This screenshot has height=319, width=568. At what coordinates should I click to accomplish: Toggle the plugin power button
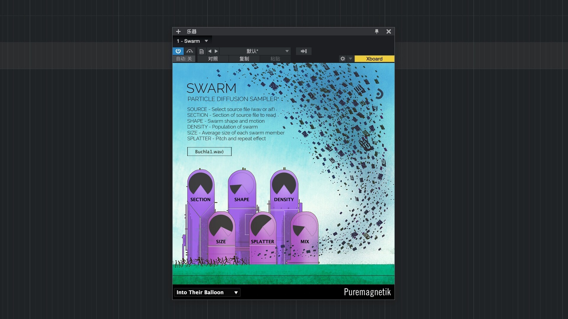[x=178, y=51]
